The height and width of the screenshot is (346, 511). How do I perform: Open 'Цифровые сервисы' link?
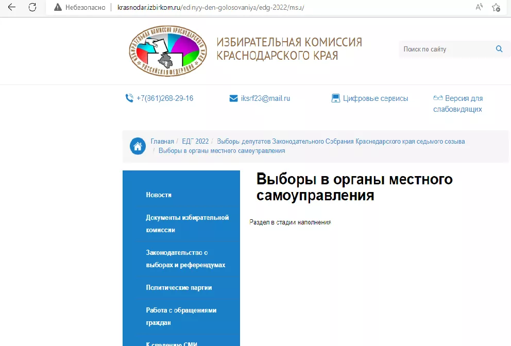point(375,98)
